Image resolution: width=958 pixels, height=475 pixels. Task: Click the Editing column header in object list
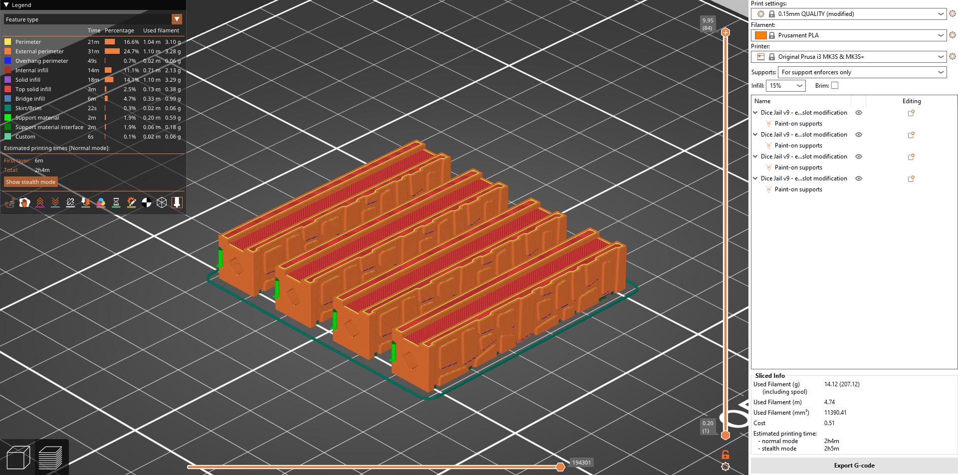tap(912, 101)
